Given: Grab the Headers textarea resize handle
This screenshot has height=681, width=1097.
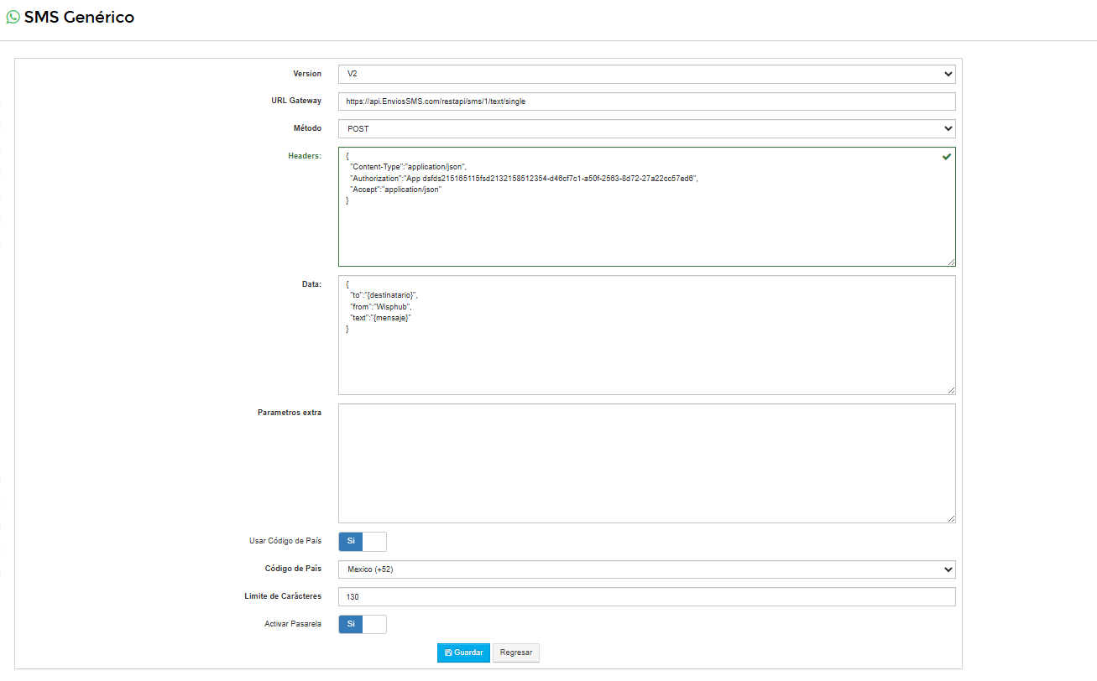Looking at the screenshot, I should [951, 262].
